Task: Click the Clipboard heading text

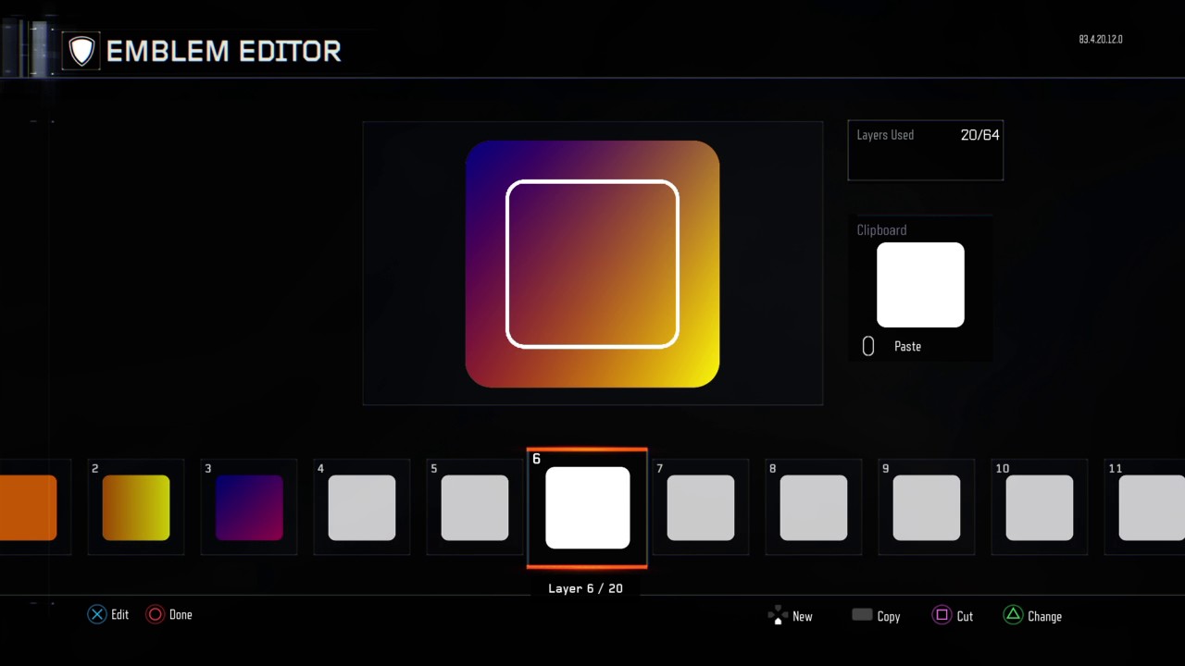Action: coord(881,229)
